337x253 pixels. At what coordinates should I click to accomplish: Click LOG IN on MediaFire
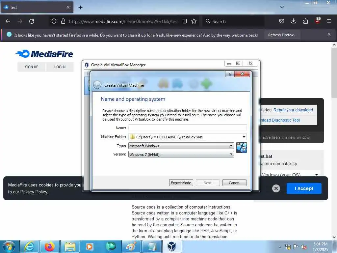coord(60,67)
